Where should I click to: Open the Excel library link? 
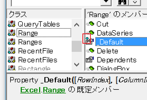click(30, 90)
